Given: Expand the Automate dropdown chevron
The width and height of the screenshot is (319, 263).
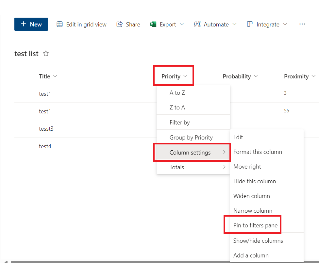Looking at the screenshot, I should [x=235, y=24].
